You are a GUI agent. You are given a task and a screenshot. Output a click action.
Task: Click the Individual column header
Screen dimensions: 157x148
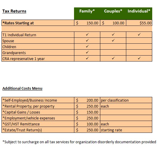click(139, 11)
